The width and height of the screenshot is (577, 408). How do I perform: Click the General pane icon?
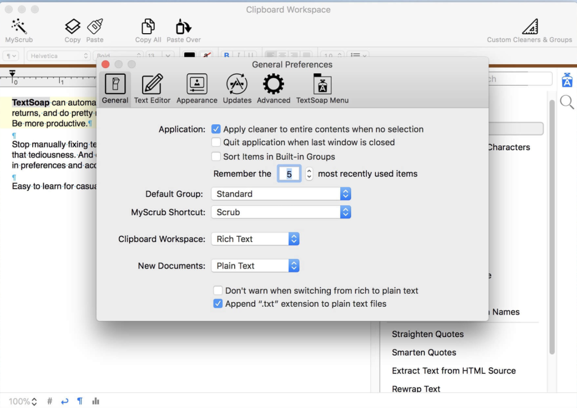pos(115,84)
